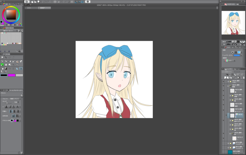Click the Redo arrow in top toolbar
The height and width of the screenshot is (155, 246).
tap(48, 2)
